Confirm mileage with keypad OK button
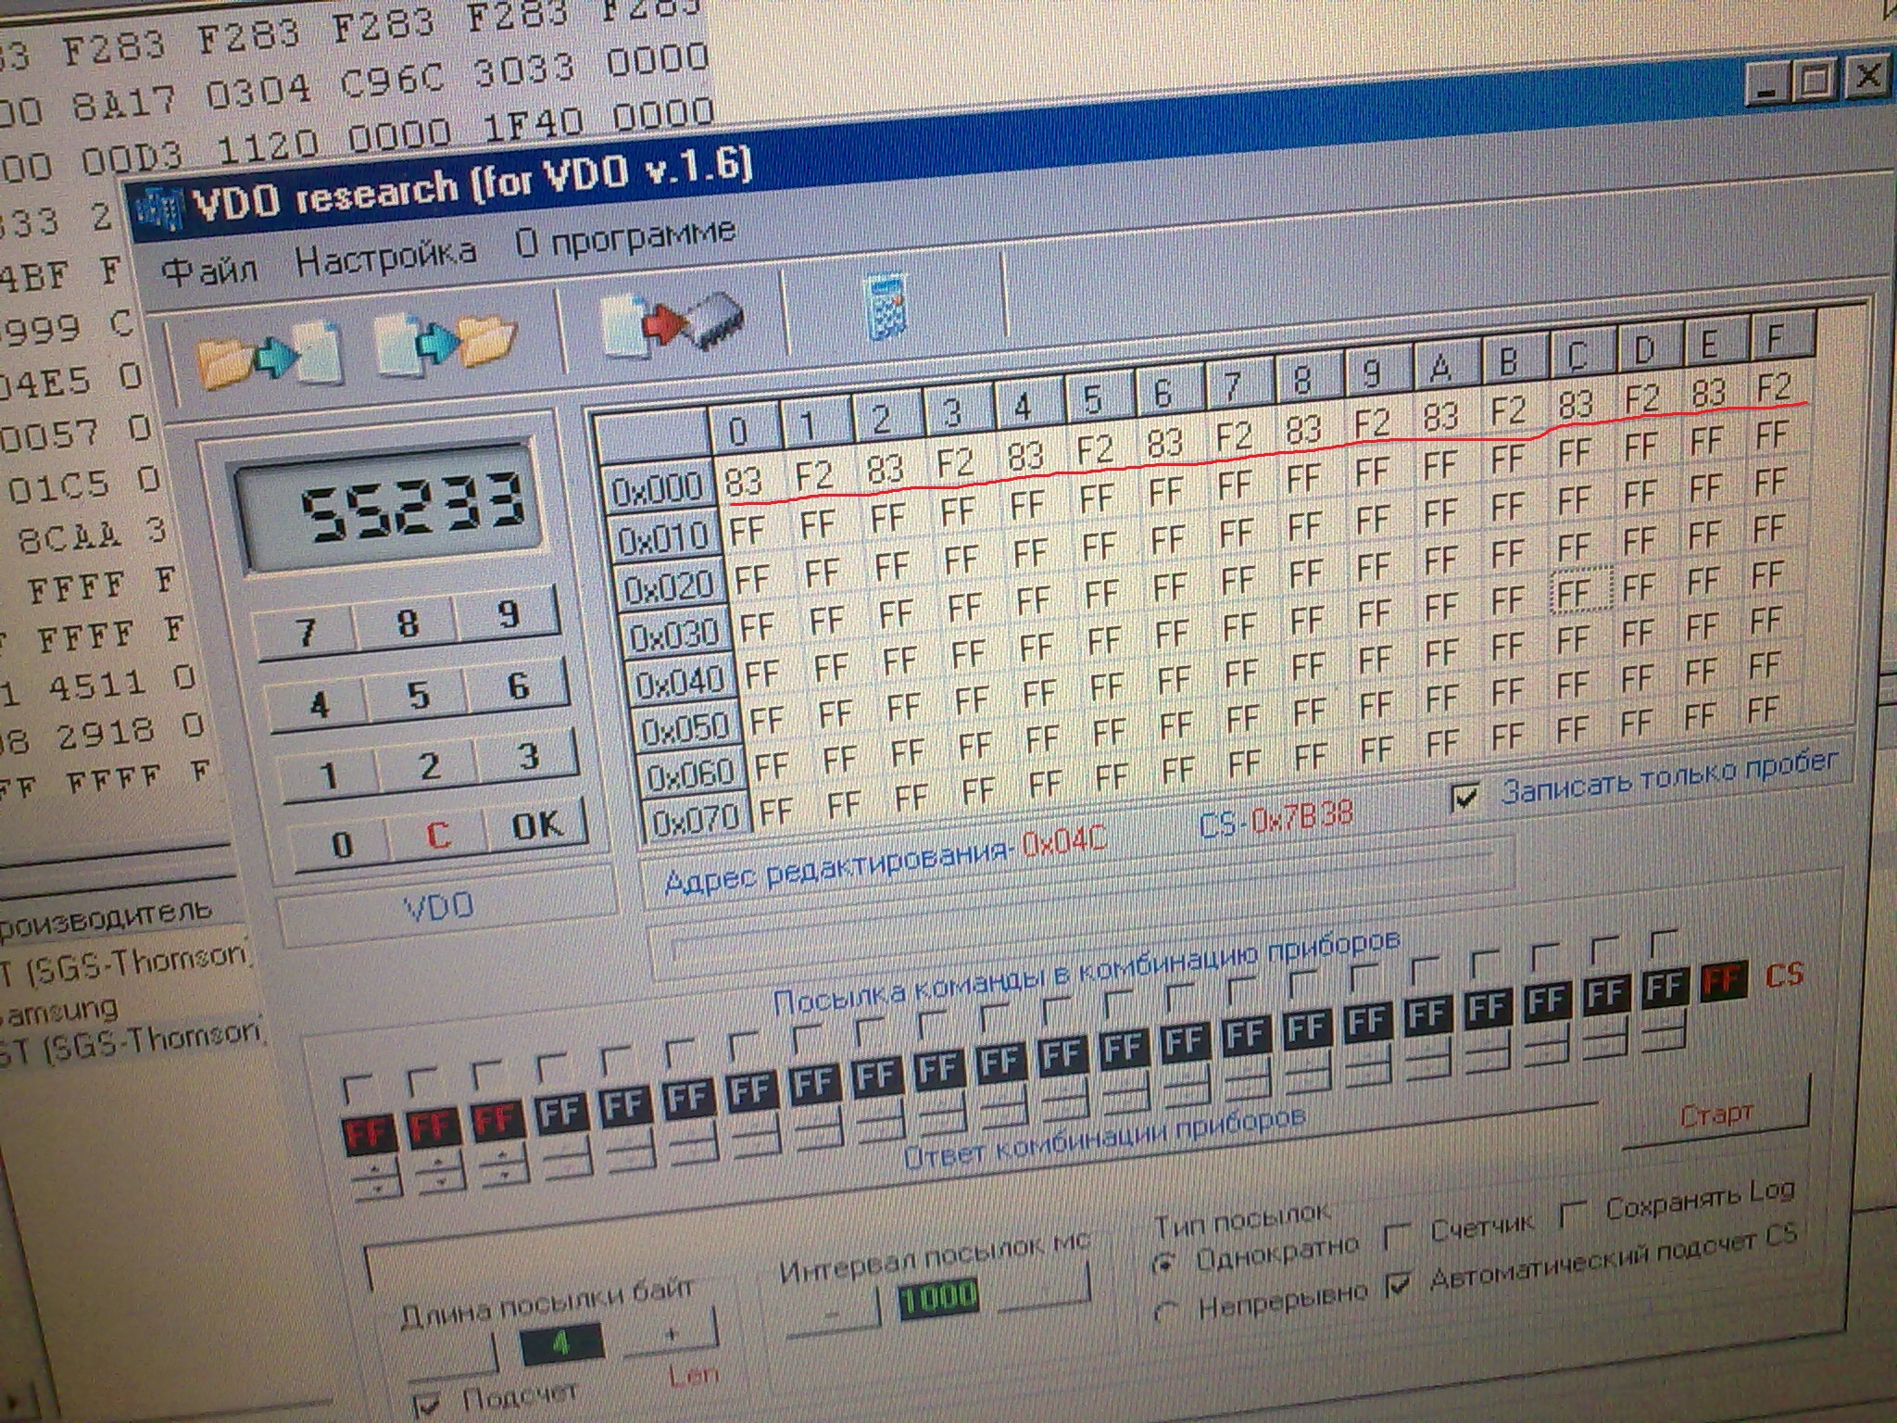The image size is (1897, 1423). coord(536,824)
